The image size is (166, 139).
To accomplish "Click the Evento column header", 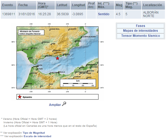I will [9, 5].
